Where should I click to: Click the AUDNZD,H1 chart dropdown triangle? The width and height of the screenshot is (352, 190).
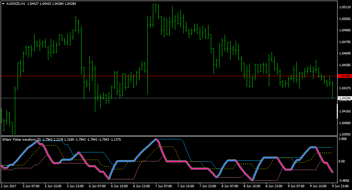tap(3, 4)
